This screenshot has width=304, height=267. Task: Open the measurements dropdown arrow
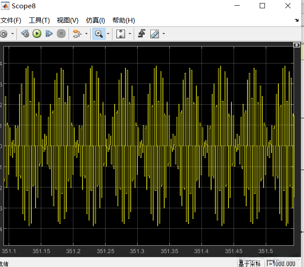click(x=164, y=33)
